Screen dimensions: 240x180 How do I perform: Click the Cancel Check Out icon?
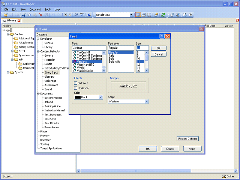(190, 15)
